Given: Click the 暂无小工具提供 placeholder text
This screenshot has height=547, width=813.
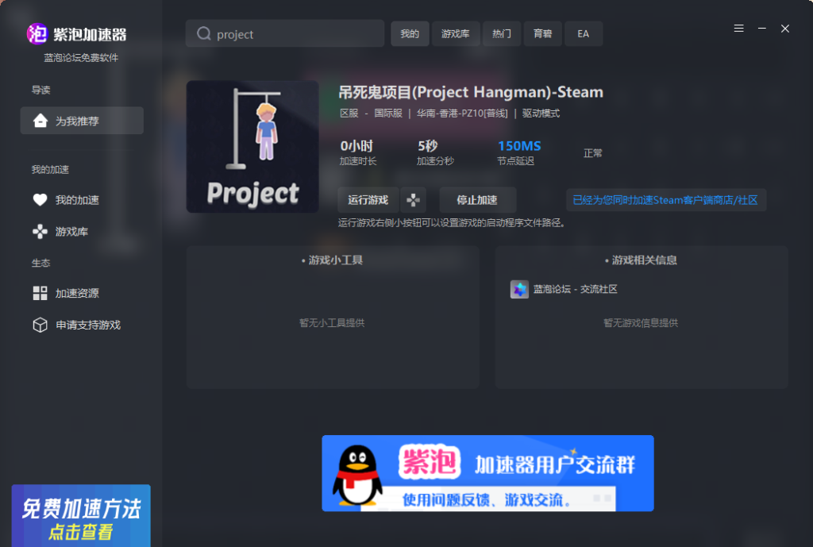Looking at the screenshot, I should pyautogui.click(x=332, y=323).
